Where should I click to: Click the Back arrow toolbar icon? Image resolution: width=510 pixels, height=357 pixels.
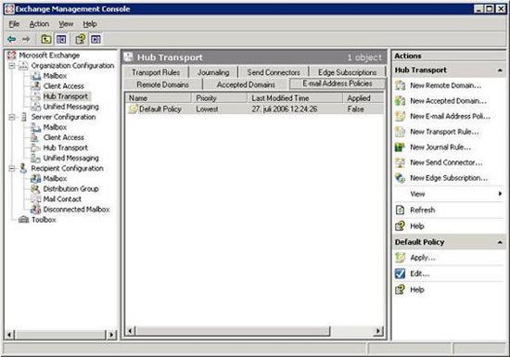coord(12,39)
